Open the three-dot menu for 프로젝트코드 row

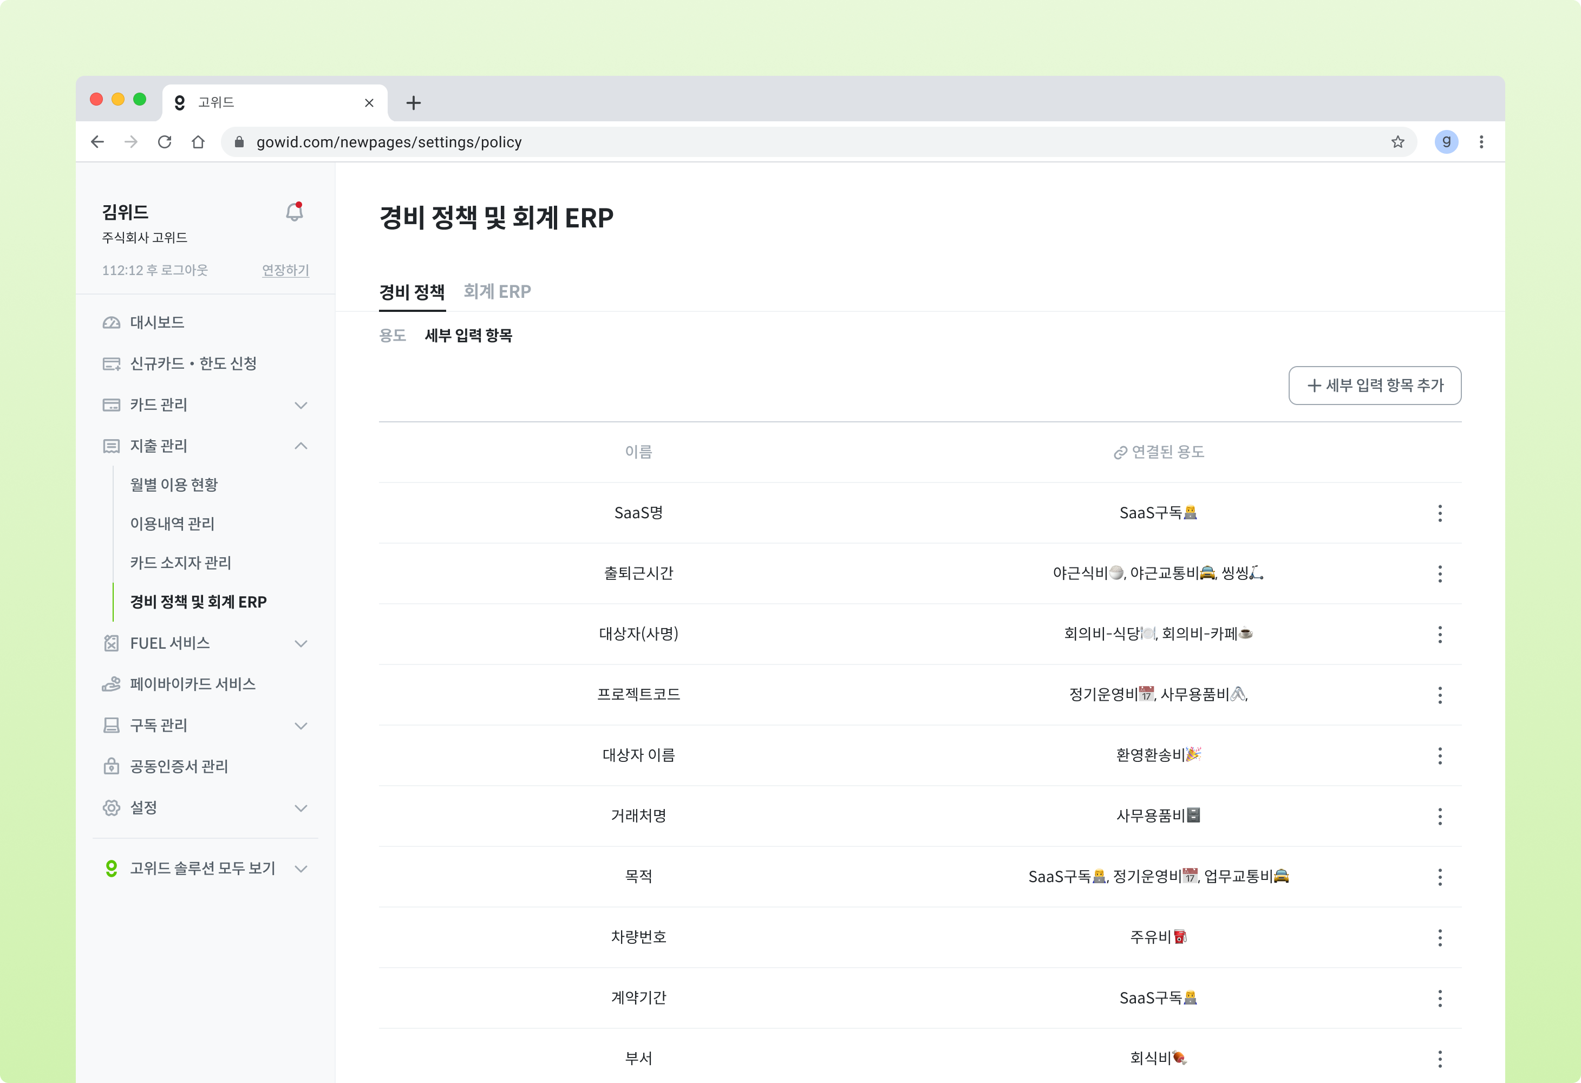1440,695
